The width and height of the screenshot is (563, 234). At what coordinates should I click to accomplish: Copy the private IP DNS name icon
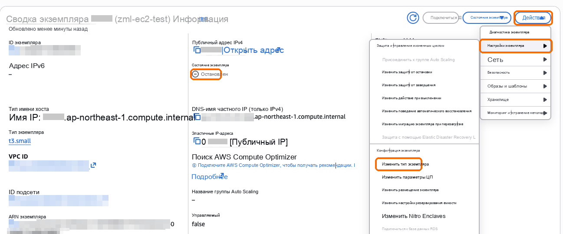point(197,117)
